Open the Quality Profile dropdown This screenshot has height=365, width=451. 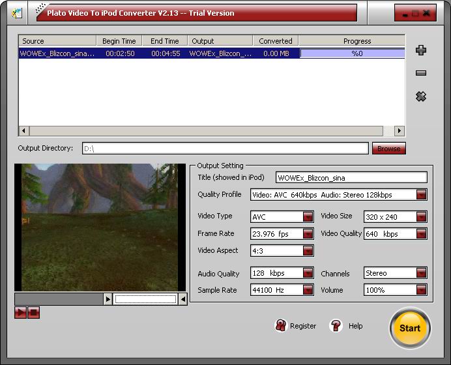(422, 195)
